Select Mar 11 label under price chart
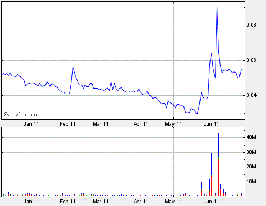 click(x=100, y=124)
